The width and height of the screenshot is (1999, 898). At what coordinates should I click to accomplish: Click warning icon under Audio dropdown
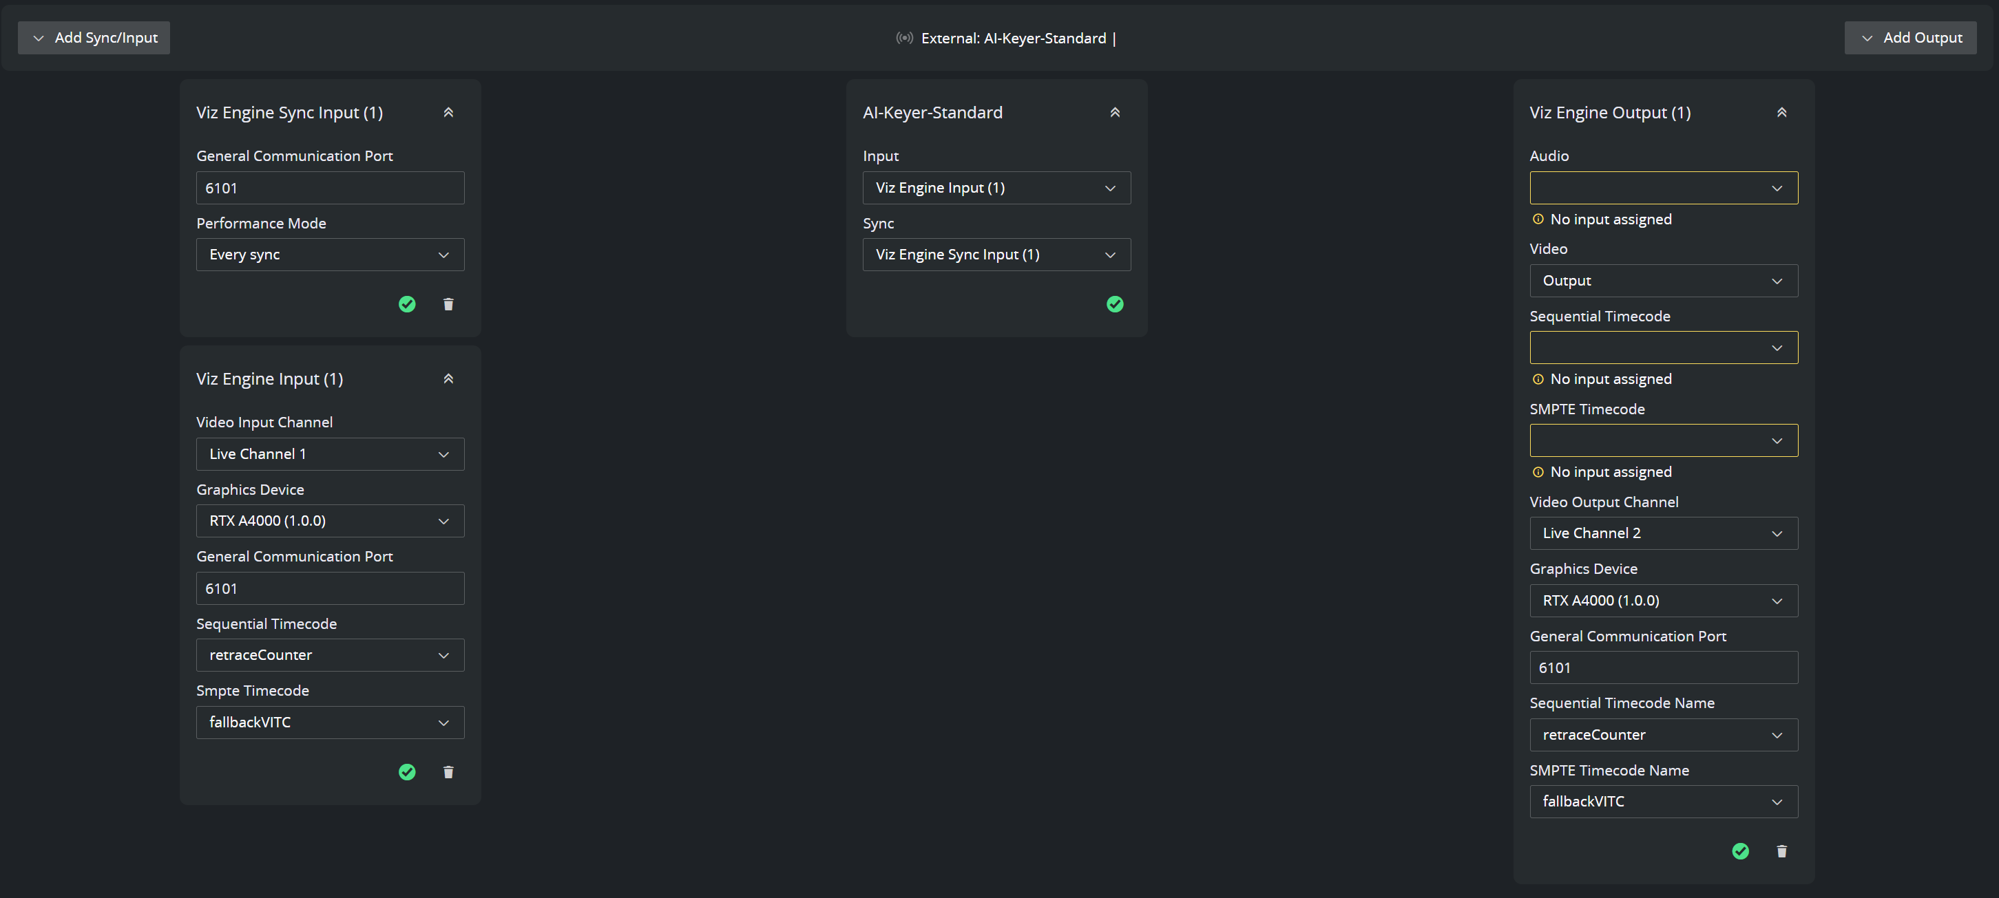point(1537,220)
